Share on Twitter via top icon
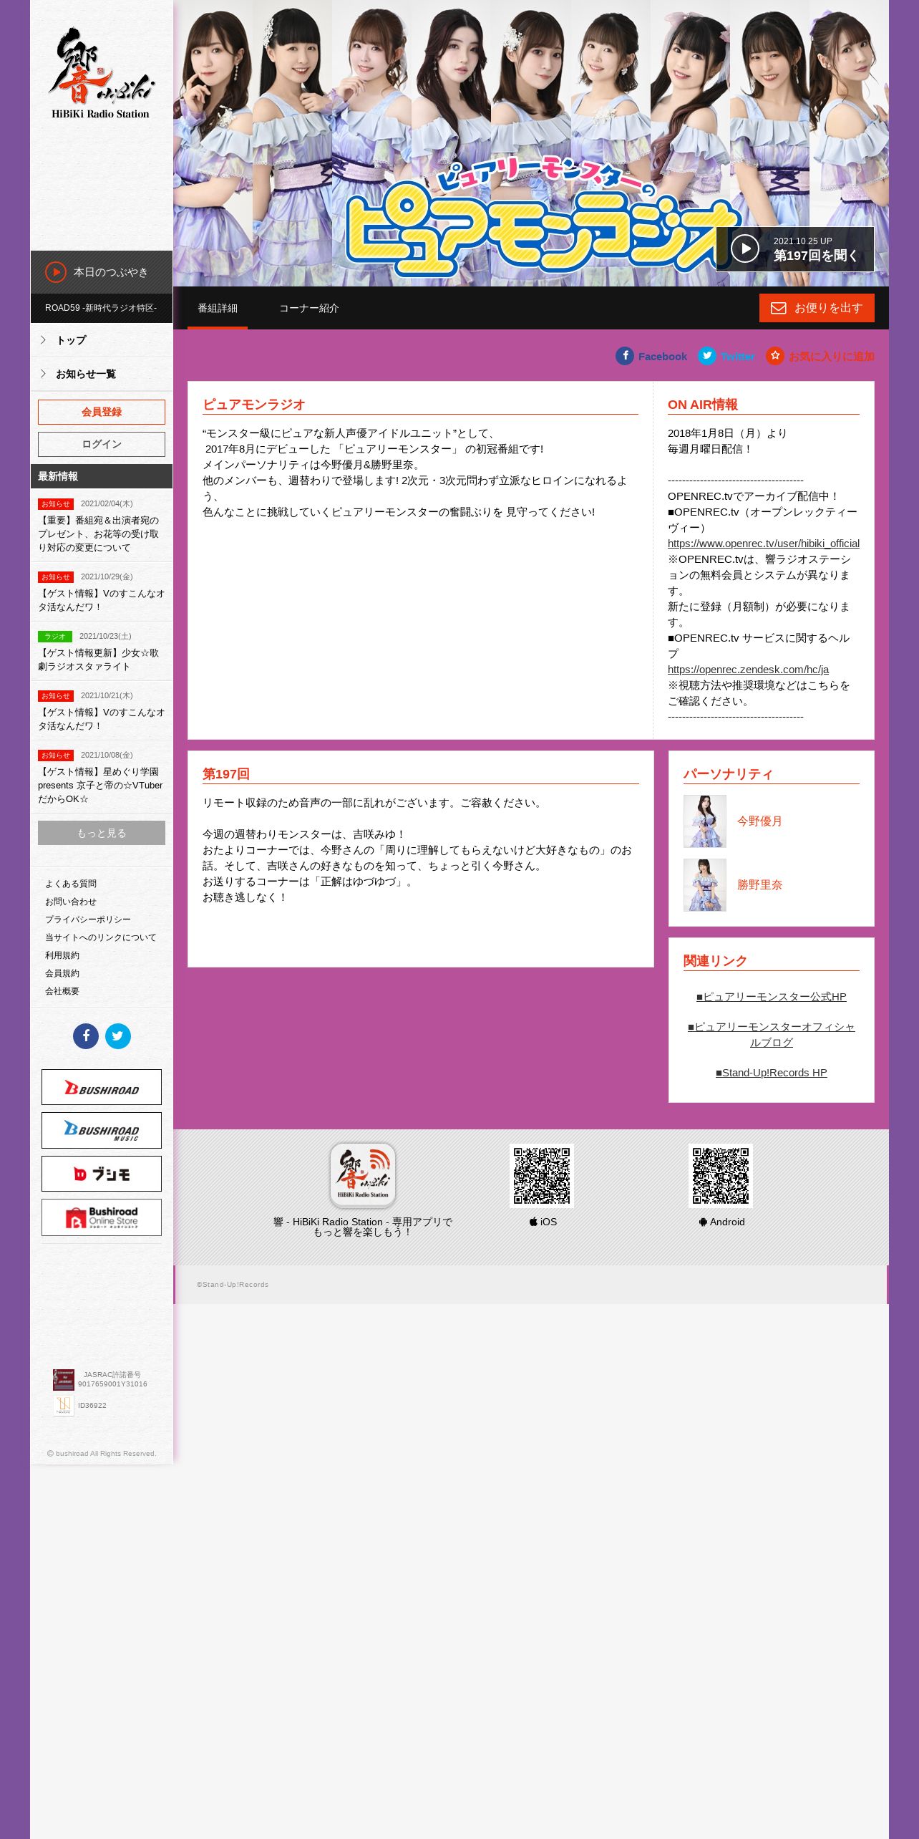This screenshot has width=919, height=1839. pos(707,356)
